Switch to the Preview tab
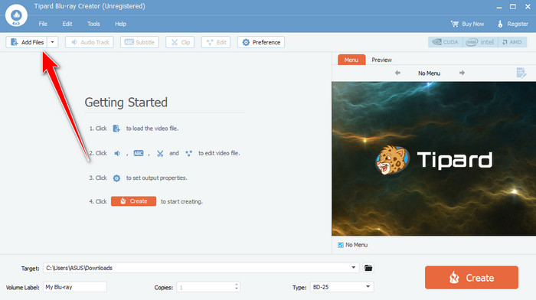536x300 pixels. click(x=382, y=60)
